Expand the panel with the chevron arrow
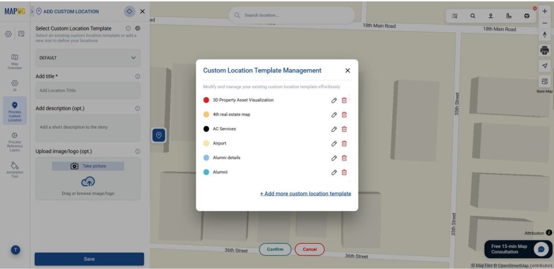 click(32, 11)
